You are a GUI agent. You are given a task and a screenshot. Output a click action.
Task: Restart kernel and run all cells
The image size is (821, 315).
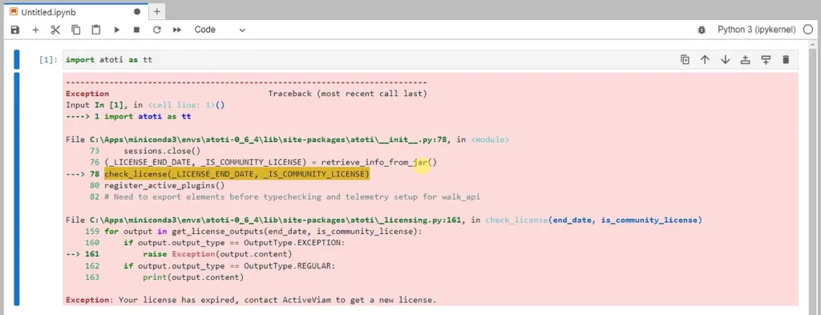[177, 30]
